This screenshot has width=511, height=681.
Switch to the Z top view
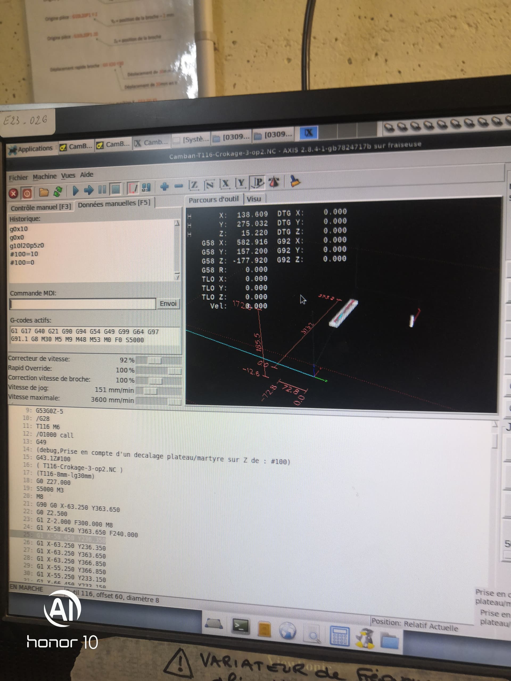pos(194,185)
